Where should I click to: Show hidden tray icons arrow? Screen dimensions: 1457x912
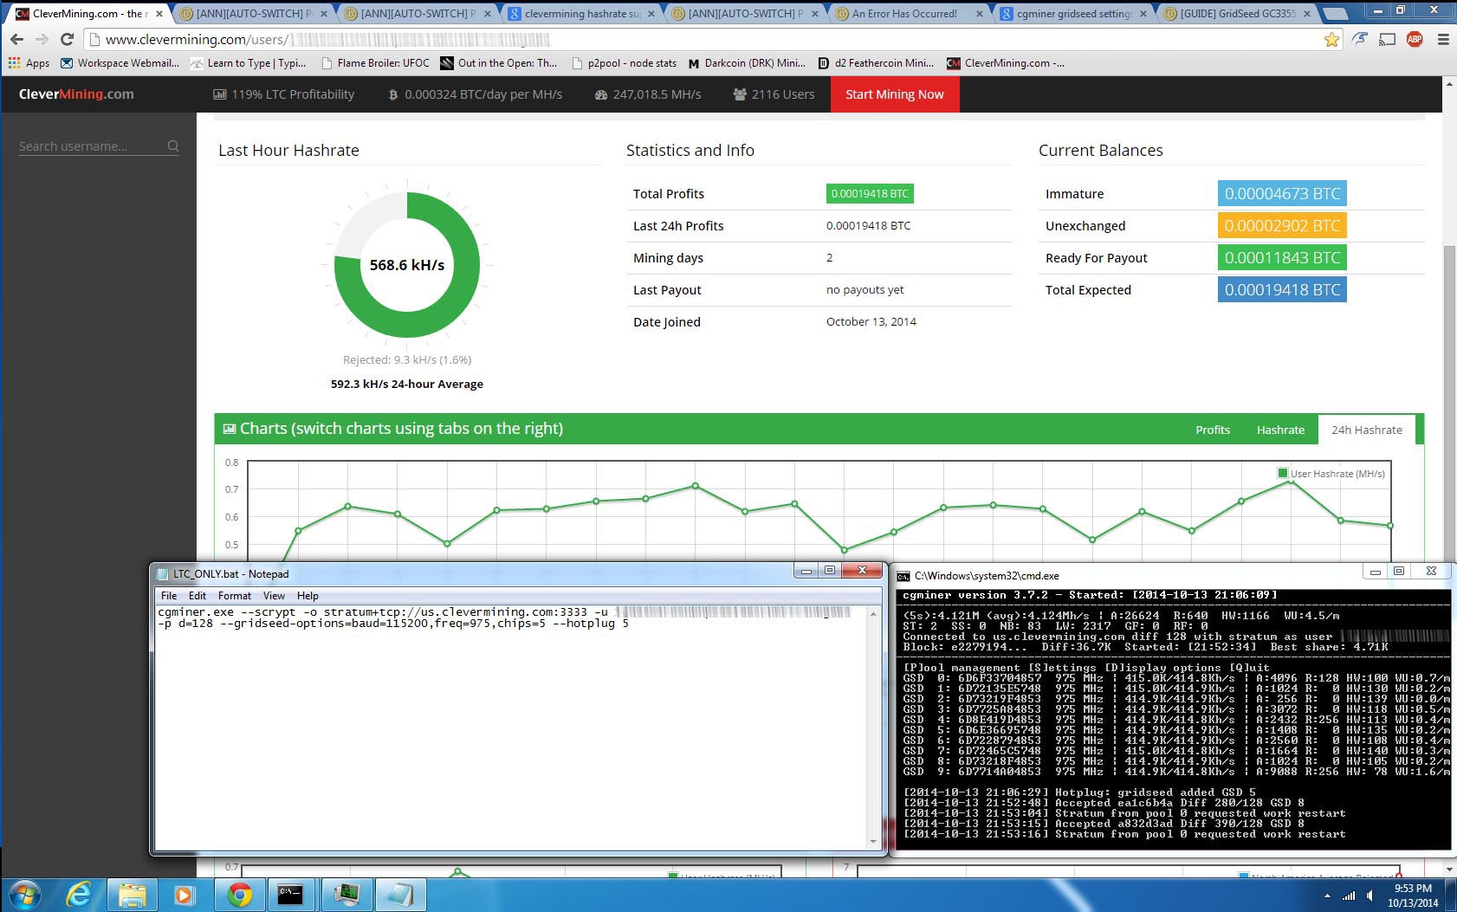[1327, 896]
